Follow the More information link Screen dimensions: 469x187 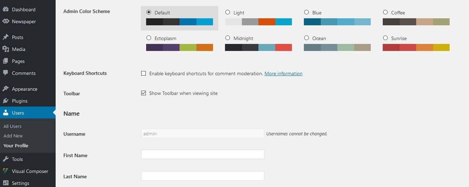point(283,73)
